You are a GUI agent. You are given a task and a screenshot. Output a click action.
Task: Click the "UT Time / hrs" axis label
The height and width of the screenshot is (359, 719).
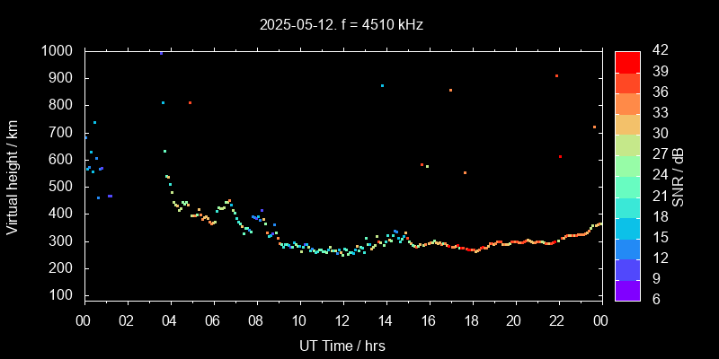342,345
